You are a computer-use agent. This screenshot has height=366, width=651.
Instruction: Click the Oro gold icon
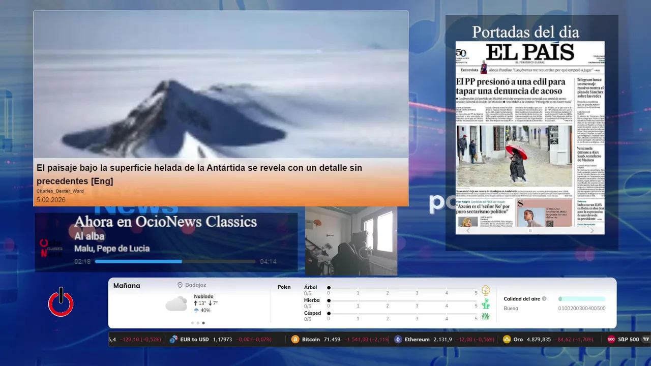[507, 340]
